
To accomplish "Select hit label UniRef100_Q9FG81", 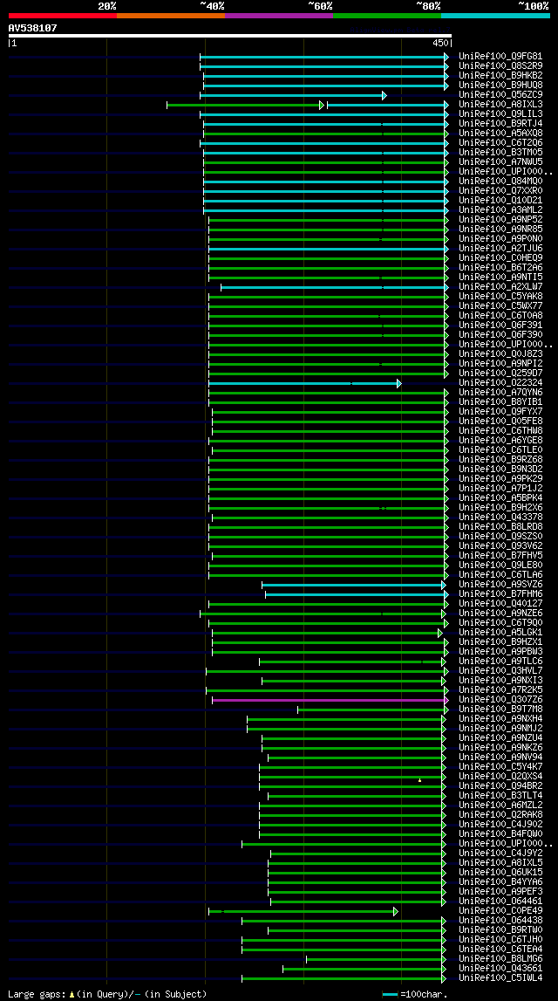I will (500, 57).
